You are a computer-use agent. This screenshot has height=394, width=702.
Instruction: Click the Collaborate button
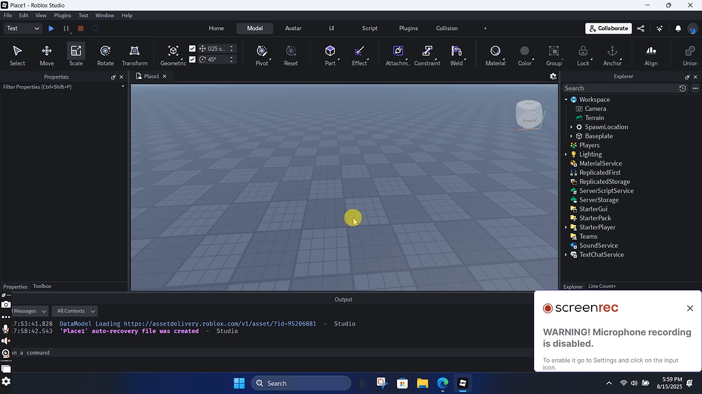609,28
